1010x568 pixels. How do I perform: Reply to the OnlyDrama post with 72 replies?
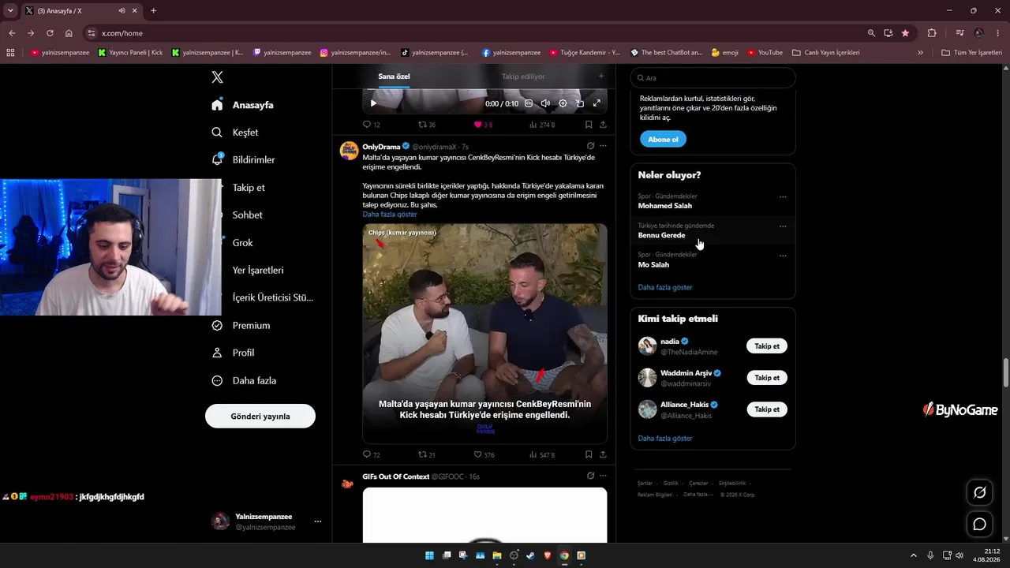coord(371,455)
